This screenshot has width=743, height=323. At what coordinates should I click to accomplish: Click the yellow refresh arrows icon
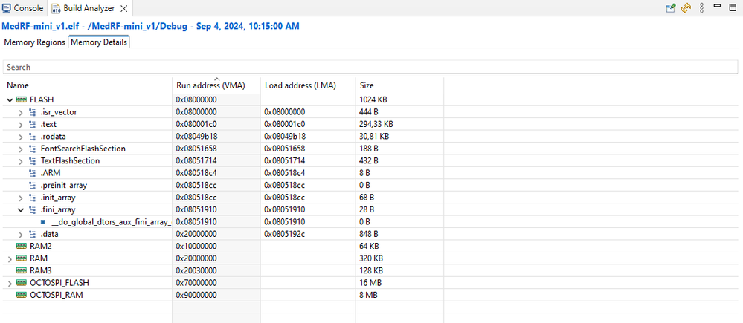tap(686, 8)
